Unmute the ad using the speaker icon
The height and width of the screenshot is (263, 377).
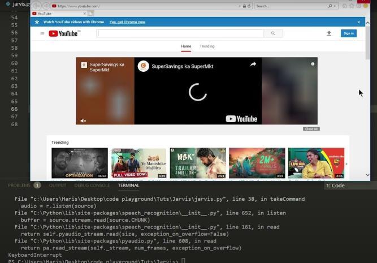[83, 120]
